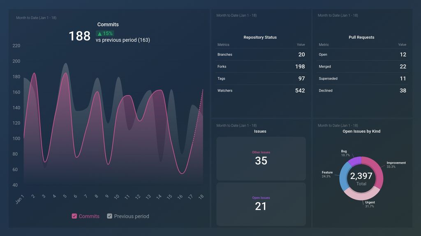The height and width of the screenshot is (236, 421).
Task: Toggle the Commits legend checkbox
Action: [74, 216]
